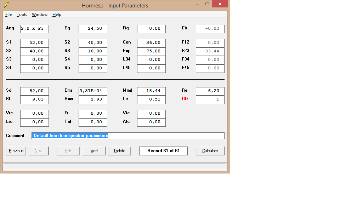
Task: Select the Sd field showing 82,00
Action: [x=34, y=91]
